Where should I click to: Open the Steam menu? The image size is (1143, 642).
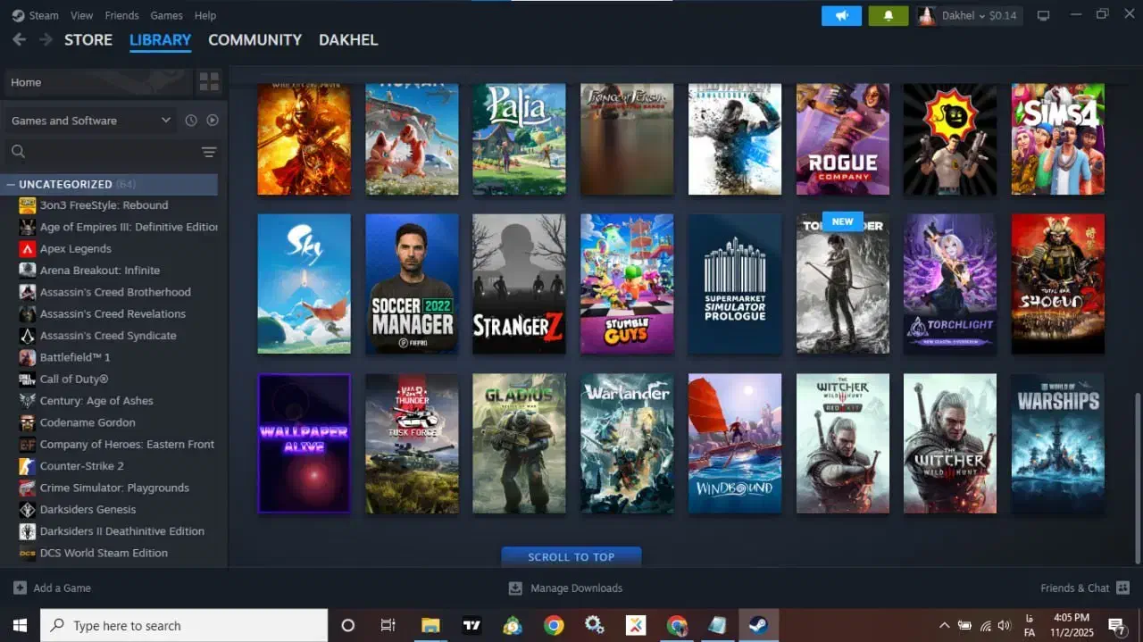(34, 15)
